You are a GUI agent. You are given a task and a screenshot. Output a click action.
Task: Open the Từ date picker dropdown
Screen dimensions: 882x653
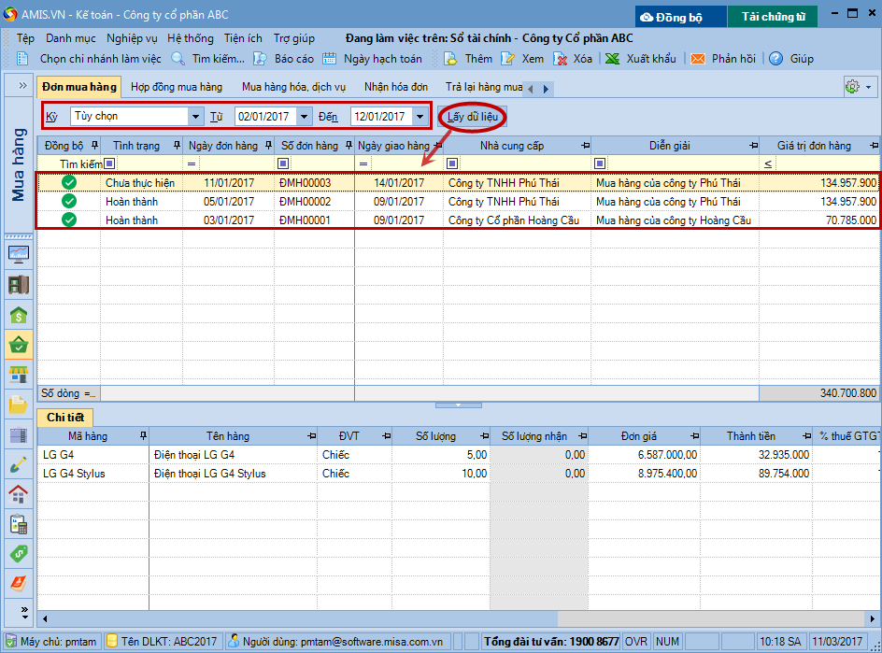(305, 117)
